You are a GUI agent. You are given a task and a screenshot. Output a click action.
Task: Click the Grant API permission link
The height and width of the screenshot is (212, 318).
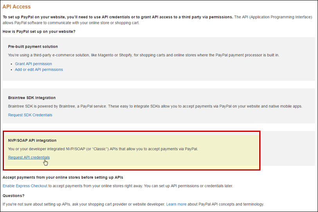click(33, 64)
